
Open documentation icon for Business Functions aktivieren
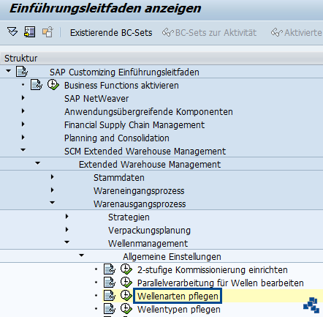(x=37, y=85)
